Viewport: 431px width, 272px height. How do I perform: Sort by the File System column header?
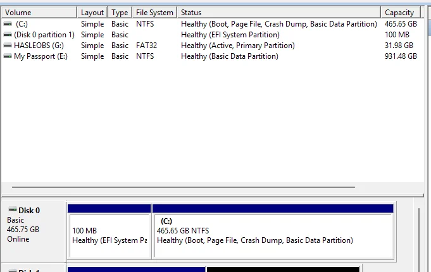[154, 13]
